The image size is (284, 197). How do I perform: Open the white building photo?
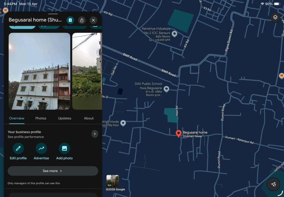coord(39,71)
